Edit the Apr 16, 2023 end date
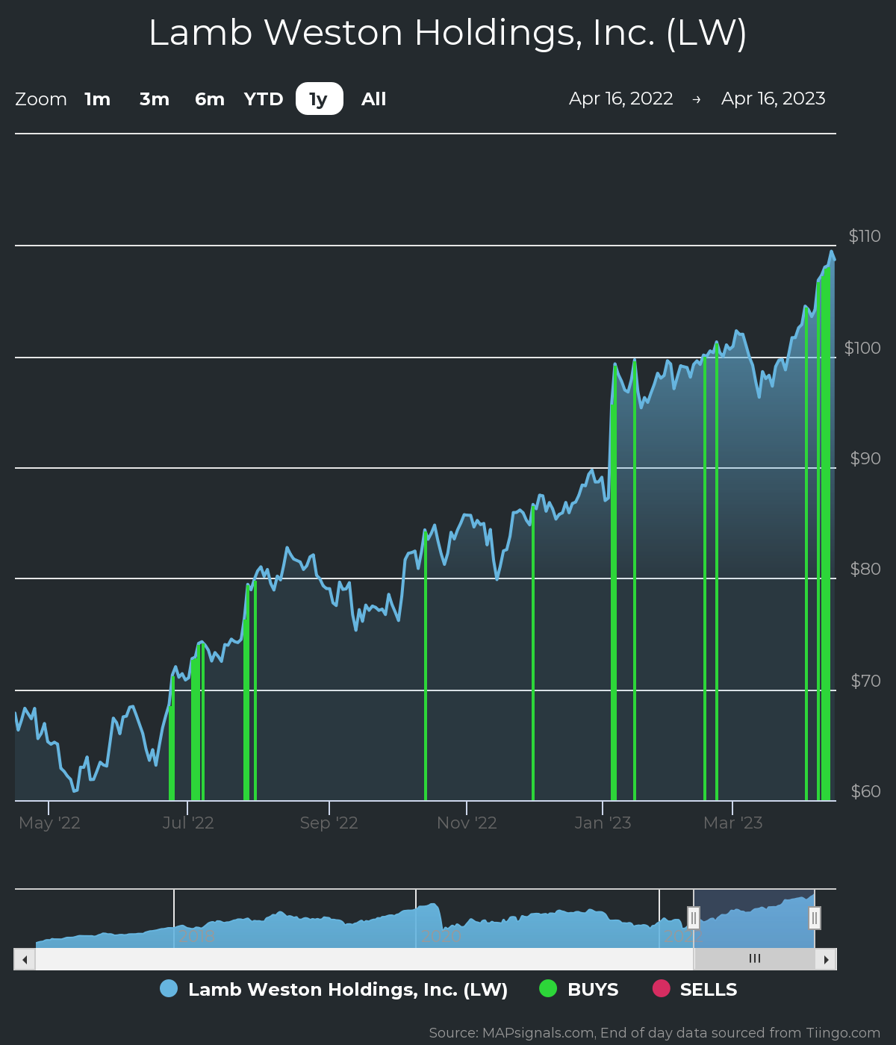This screenshot has width=896, height=1045. coord(774,99)
